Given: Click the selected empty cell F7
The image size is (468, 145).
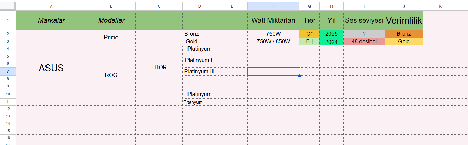Looking at the screenshot, I should (273, 71).
